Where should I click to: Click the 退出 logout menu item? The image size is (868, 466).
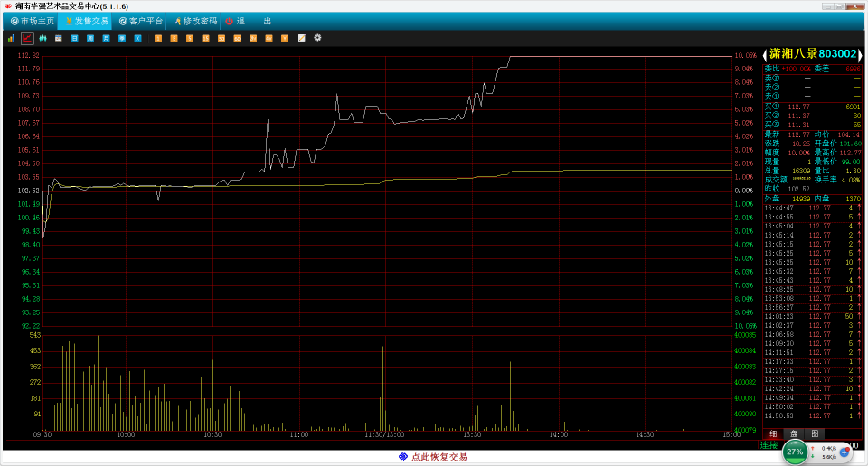point(248,21)
